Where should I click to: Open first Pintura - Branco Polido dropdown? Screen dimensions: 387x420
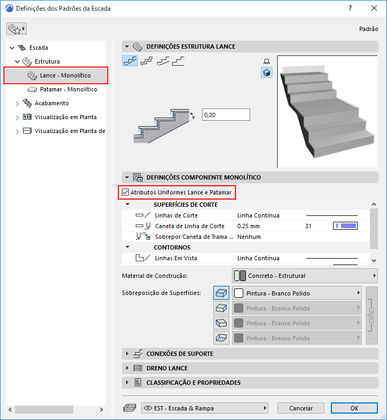pos(297,293)
